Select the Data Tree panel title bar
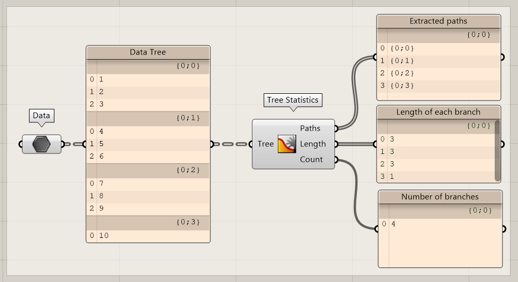 point(148,52)
